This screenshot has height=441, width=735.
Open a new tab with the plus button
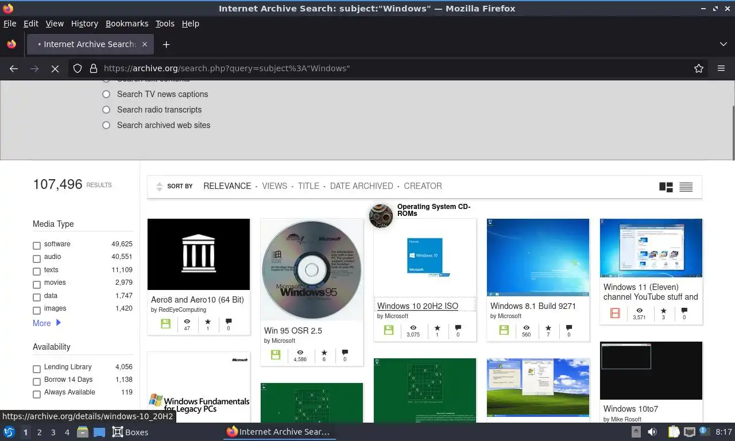[166, 44]
